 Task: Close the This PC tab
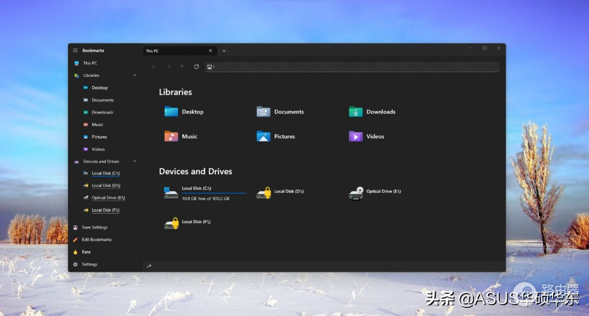point(211,51)
